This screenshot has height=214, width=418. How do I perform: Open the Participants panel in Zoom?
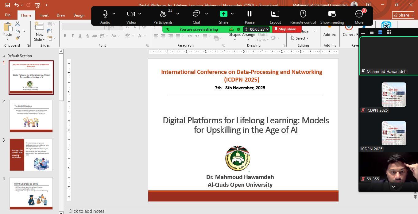pyautogui.click(x=163, y=14)
